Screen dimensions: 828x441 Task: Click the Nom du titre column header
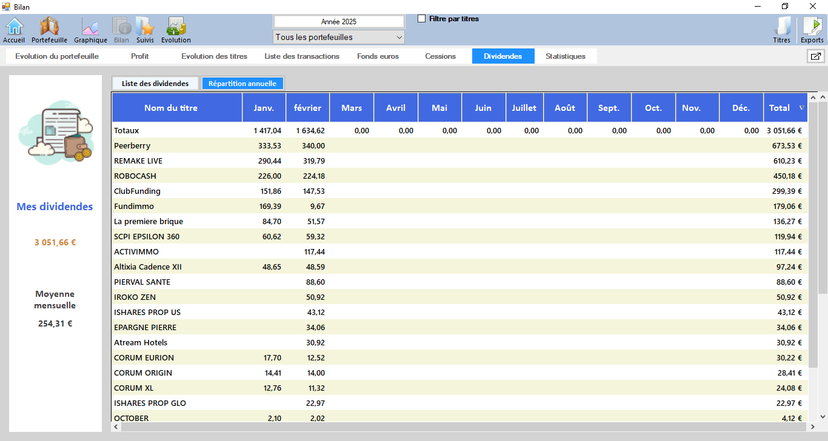[177, 108]
